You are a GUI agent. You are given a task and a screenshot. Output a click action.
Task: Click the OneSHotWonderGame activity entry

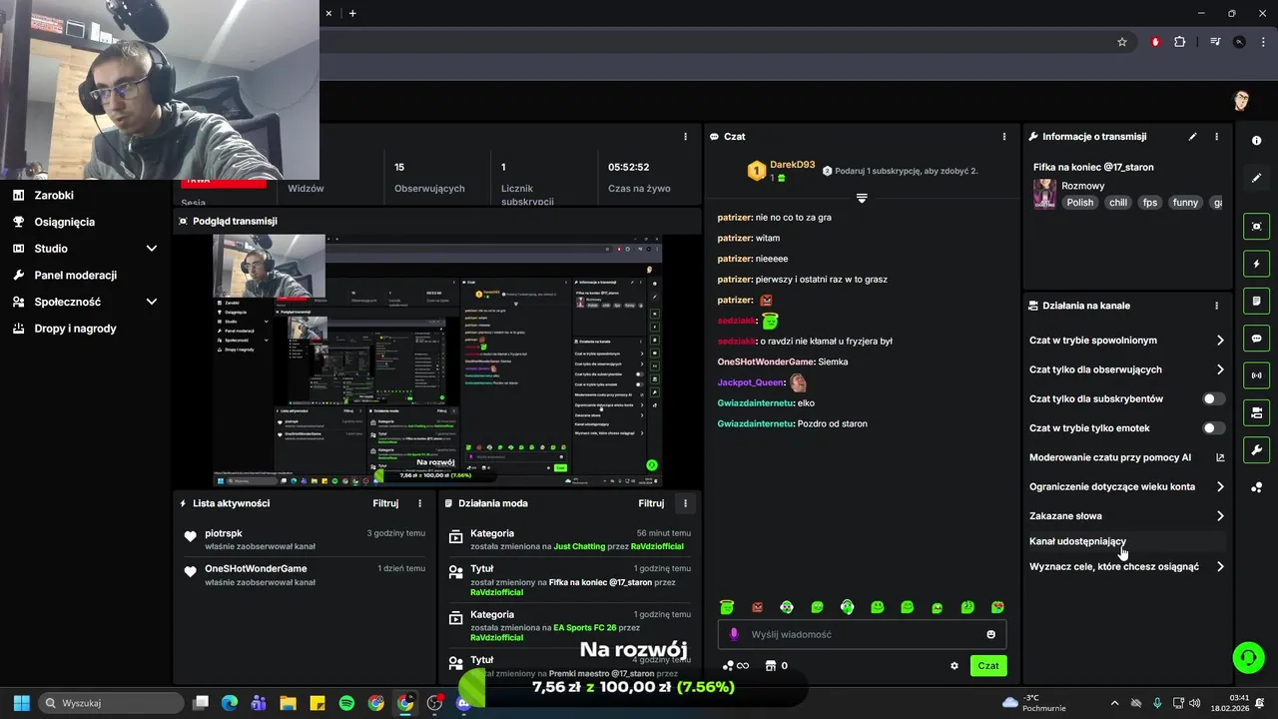(303, 574)
